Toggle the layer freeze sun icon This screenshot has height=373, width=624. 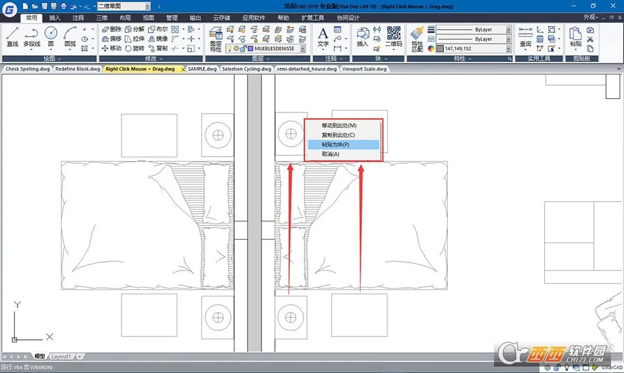(x=236, y=49)
